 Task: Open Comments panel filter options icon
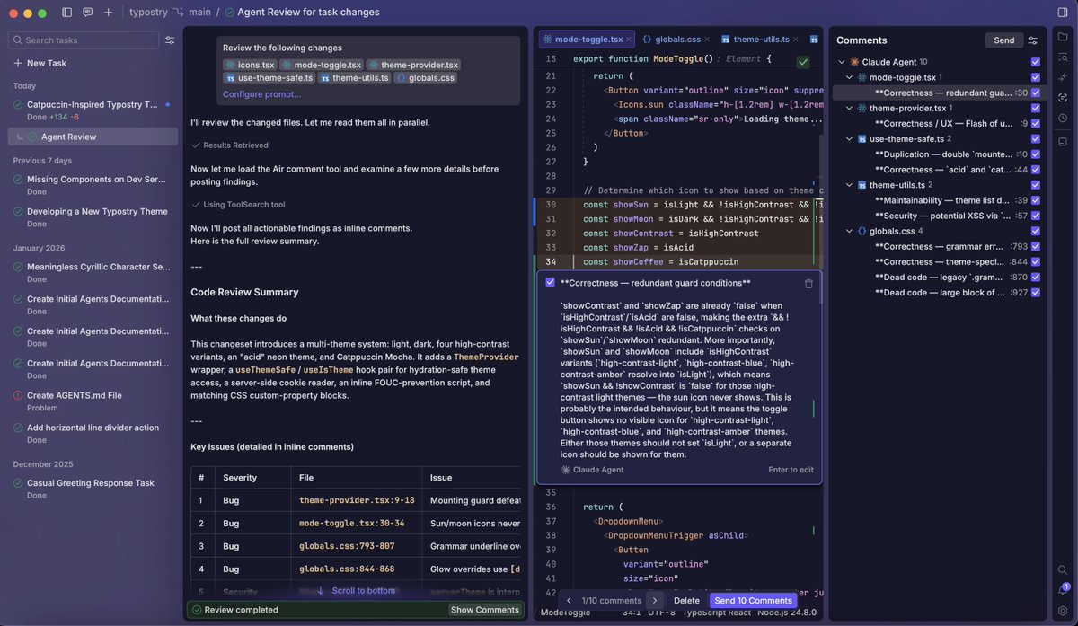[1033, 40]
